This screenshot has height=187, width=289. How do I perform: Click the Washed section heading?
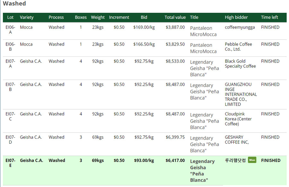pos(14,4)
